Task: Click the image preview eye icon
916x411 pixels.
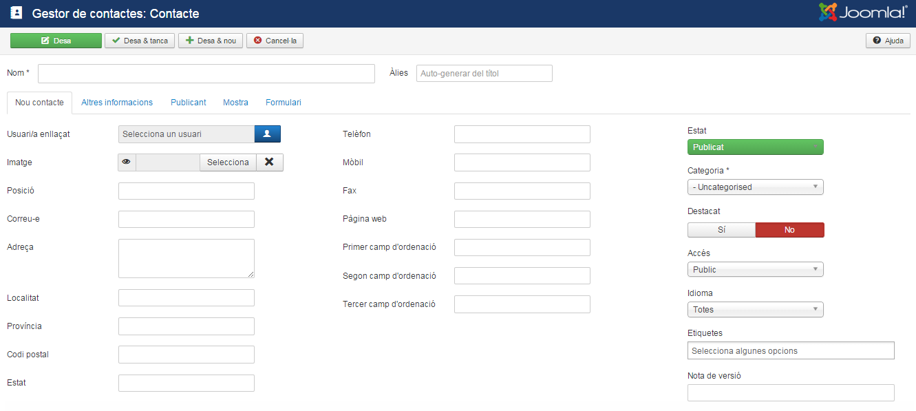Action: click(127, 162)
